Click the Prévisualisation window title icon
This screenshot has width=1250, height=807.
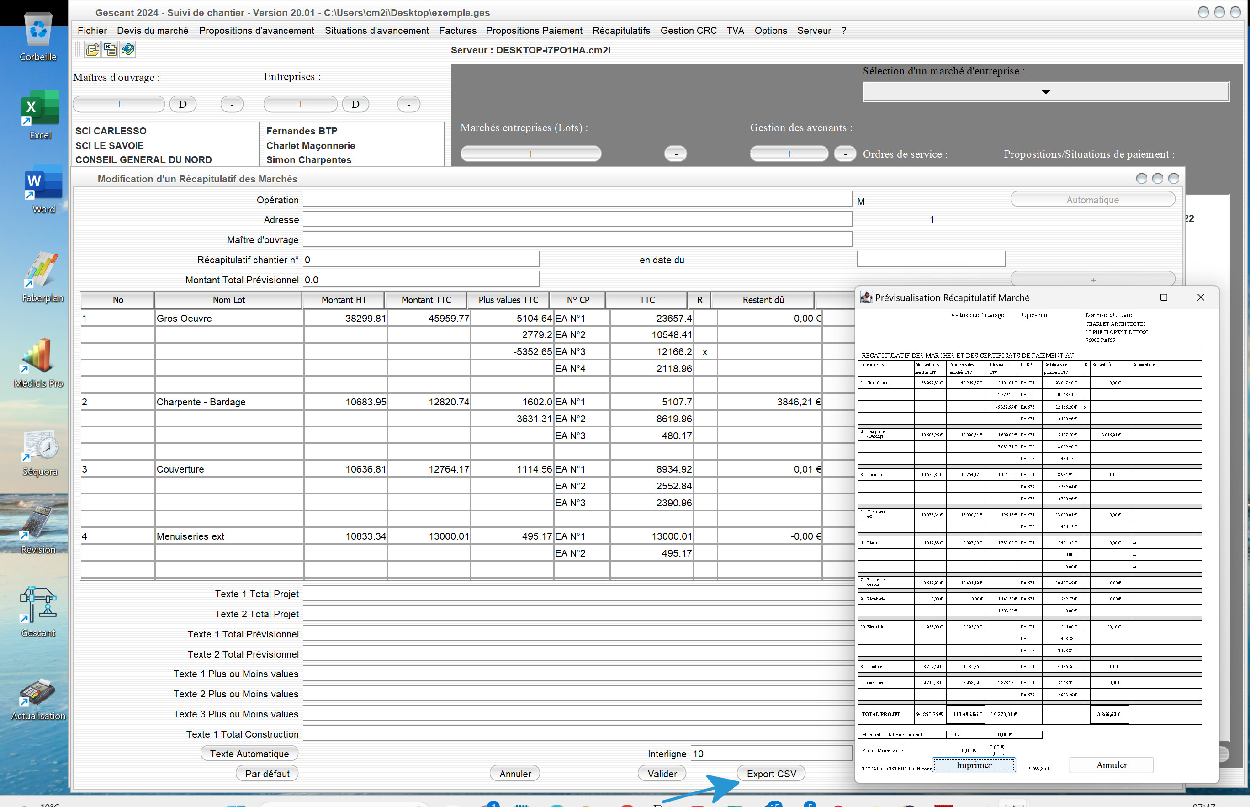pyautogui.click(x=866, y=297)
